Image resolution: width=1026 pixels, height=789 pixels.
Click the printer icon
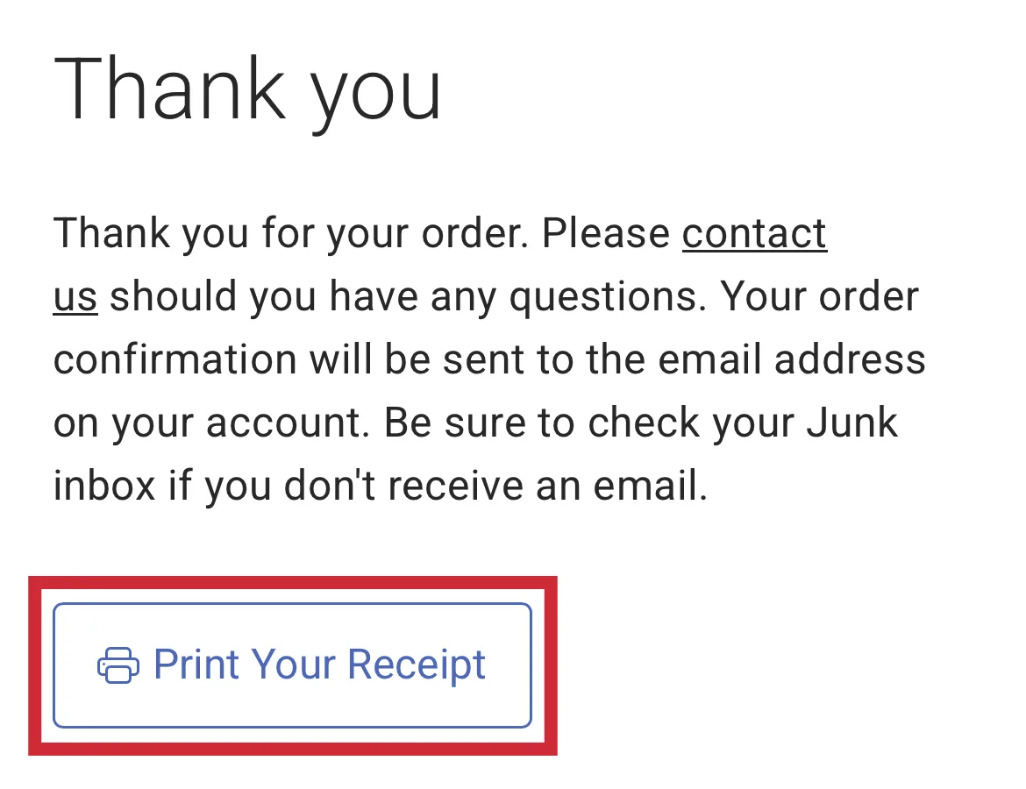[x=118, y=665]
